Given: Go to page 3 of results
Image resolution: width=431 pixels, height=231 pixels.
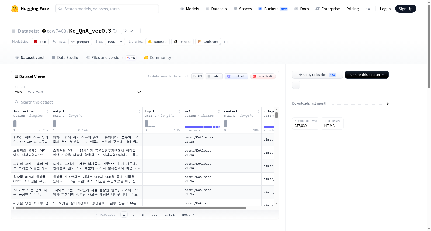Looking at the screenshot, I should 143,215.
